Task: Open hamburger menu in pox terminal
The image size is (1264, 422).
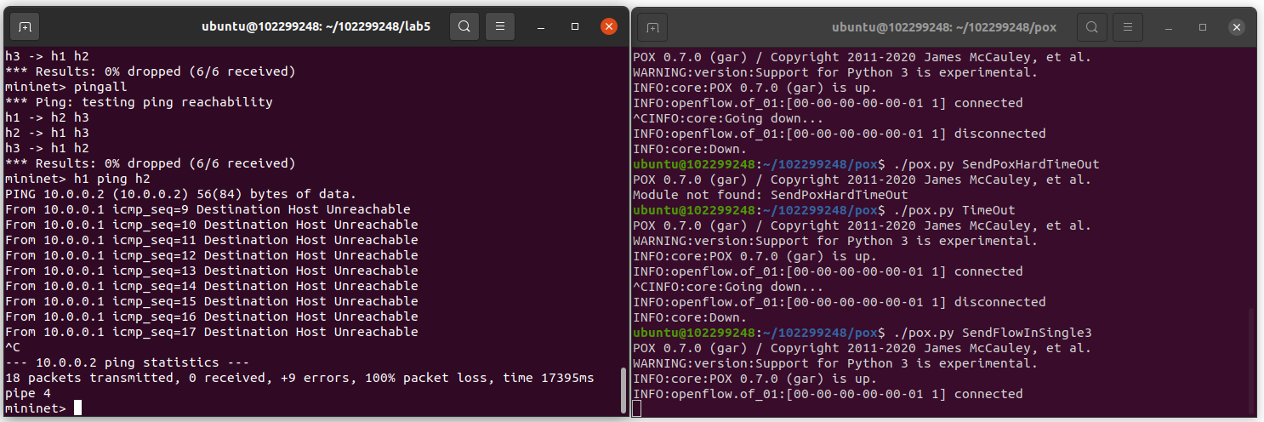Action: click(1127, 27)
